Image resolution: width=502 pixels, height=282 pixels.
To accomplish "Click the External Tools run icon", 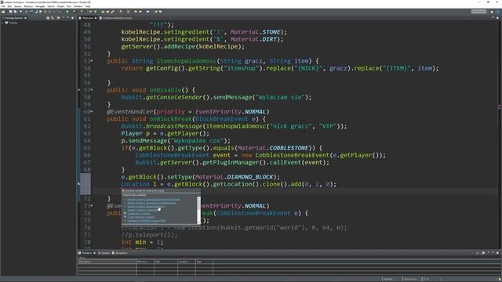I will click(x=82, y=12).
